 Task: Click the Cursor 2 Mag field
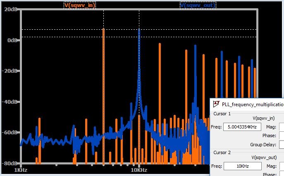(282, 166)
